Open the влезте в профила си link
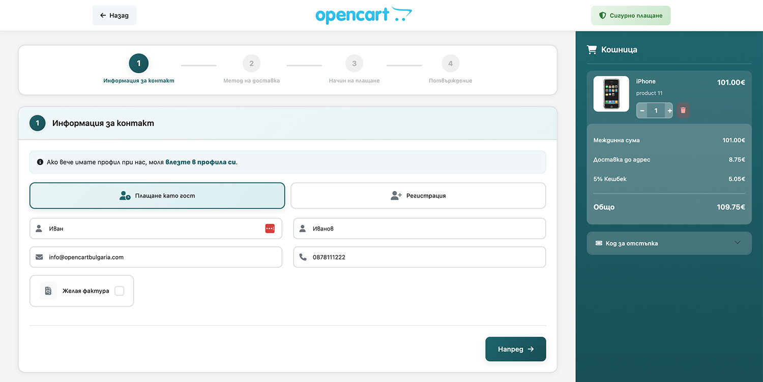Viewport: 763px width, 382px height. 200,162
